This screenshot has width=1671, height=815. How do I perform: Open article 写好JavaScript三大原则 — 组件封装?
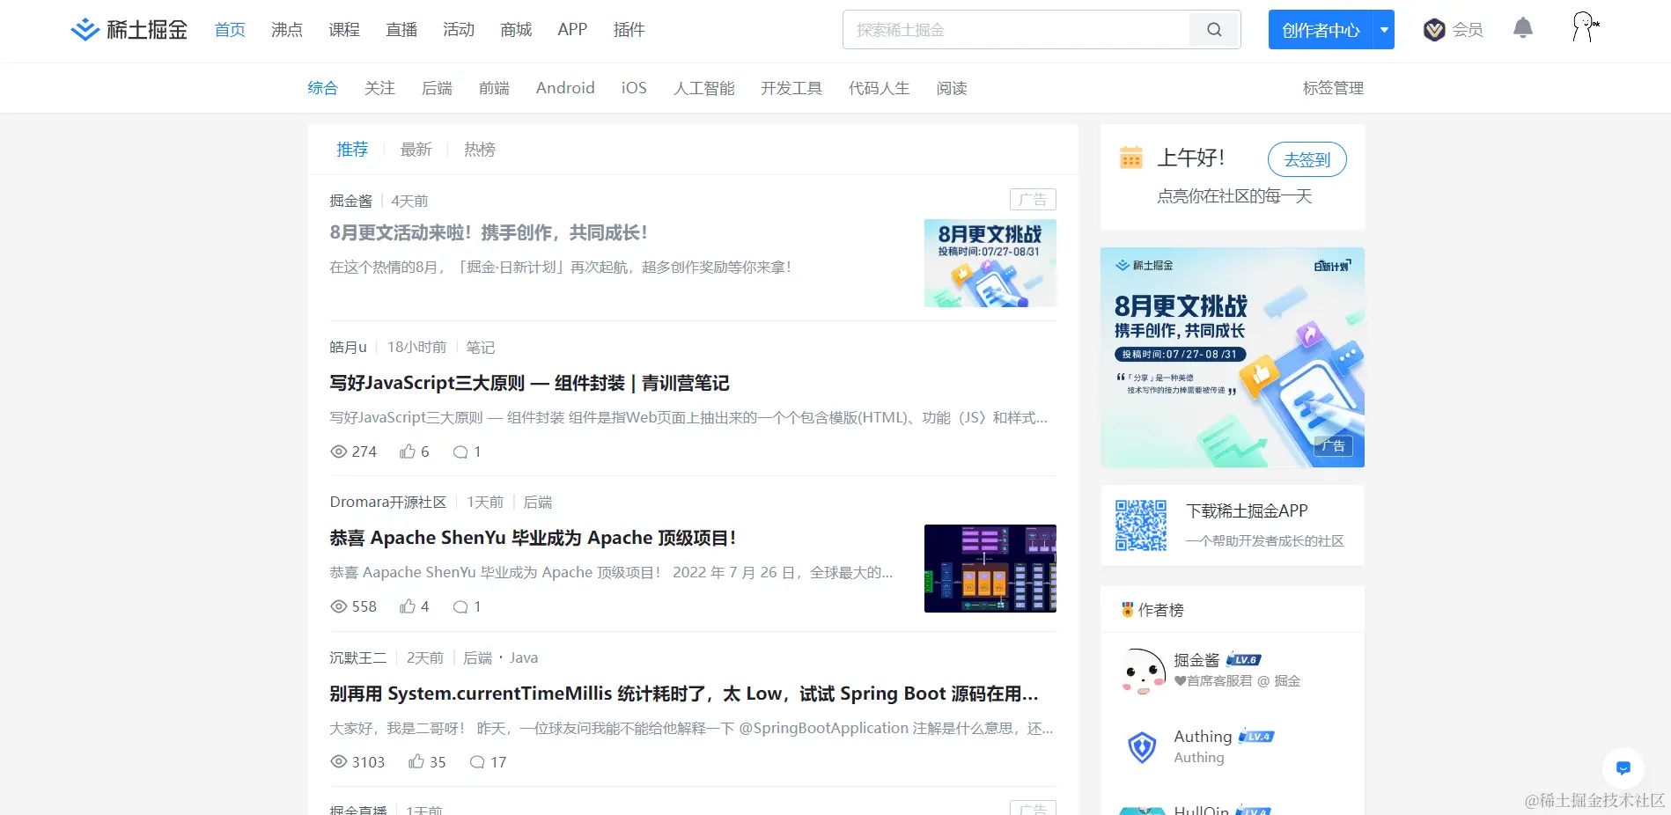click(x=529, y=383)
